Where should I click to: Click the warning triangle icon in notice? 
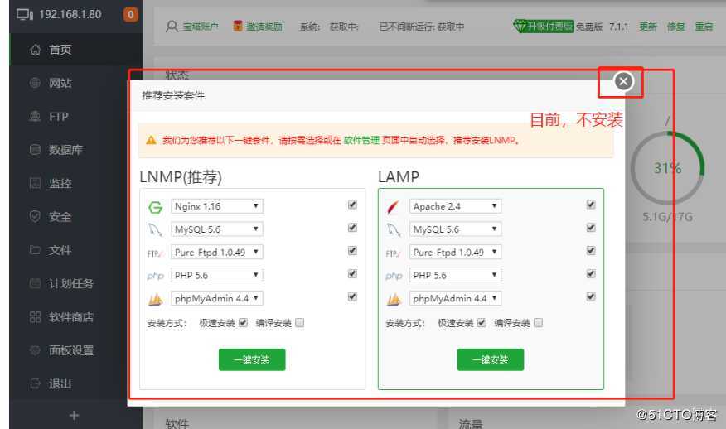151,140
